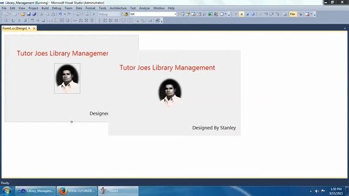The height and width of the screenshot is (196, 349).
Task: Click the taskbar clock
Action: tap(336, 191)
